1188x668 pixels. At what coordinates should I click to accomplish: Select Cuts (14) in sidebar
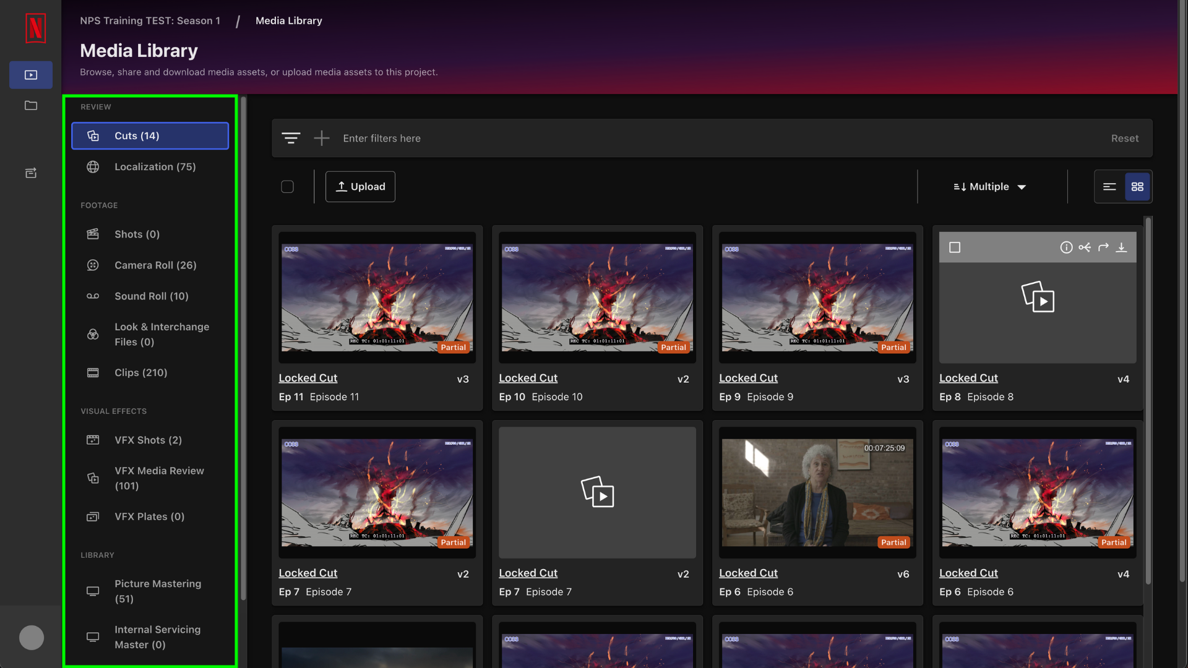click(x=150, y=136)
